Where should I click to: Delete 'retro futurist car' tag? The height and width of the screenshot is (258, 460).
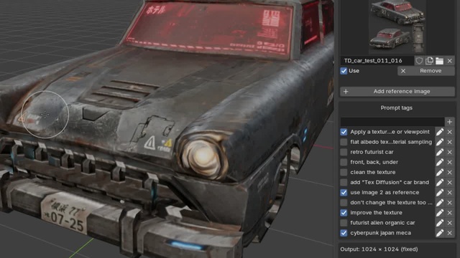[449, 152]
